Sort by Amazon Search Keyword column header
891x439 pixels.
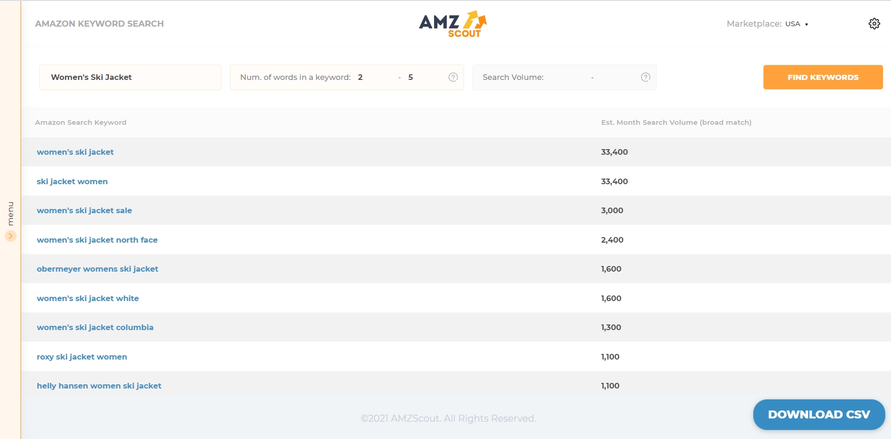point(80,122)
